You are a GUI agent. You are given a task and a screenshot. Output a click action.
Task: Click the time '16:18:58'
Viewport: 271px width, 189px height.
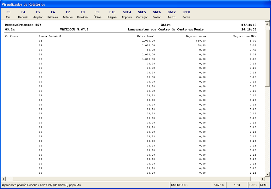249,29
